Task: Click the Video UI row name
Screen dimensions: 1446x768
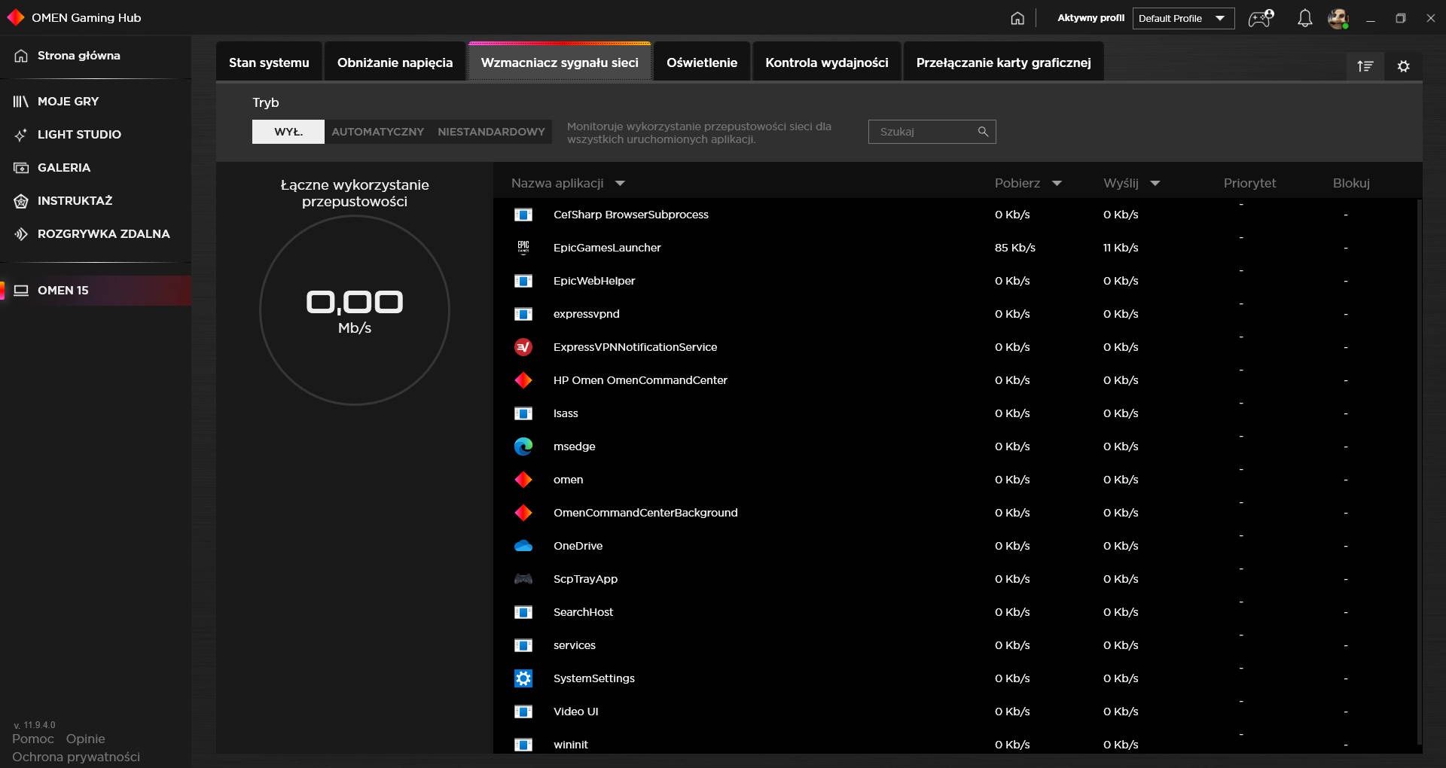Action: [576, 712]
